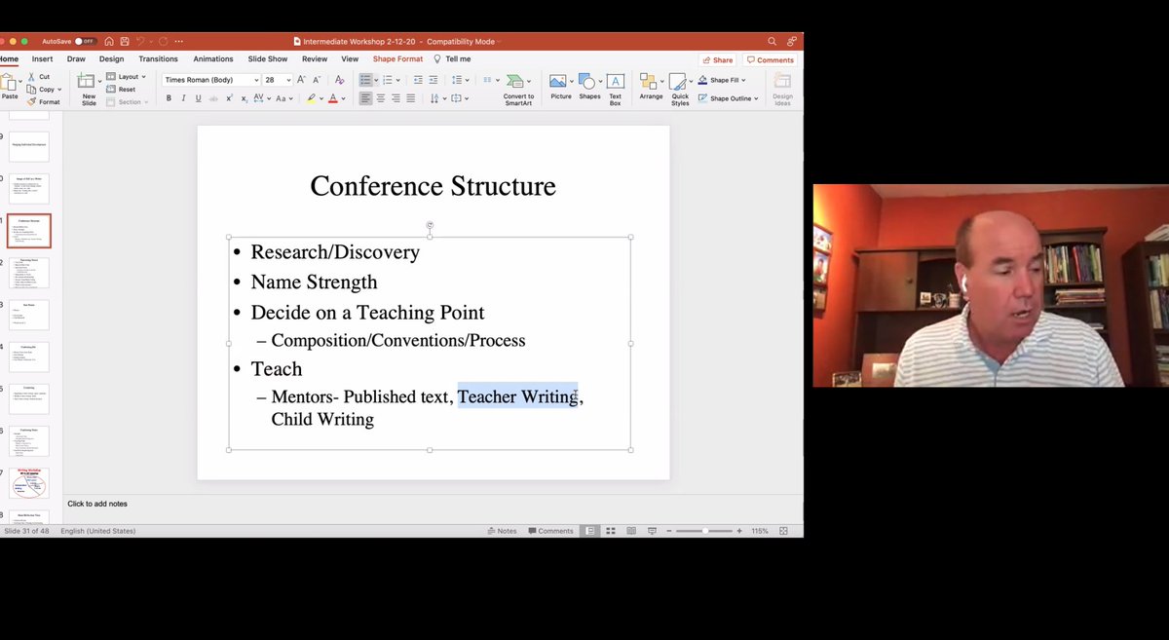Click the text highlight color button
Image resolution: width=1169 pixels, height=640 pixels.
(x=311, y=98)
